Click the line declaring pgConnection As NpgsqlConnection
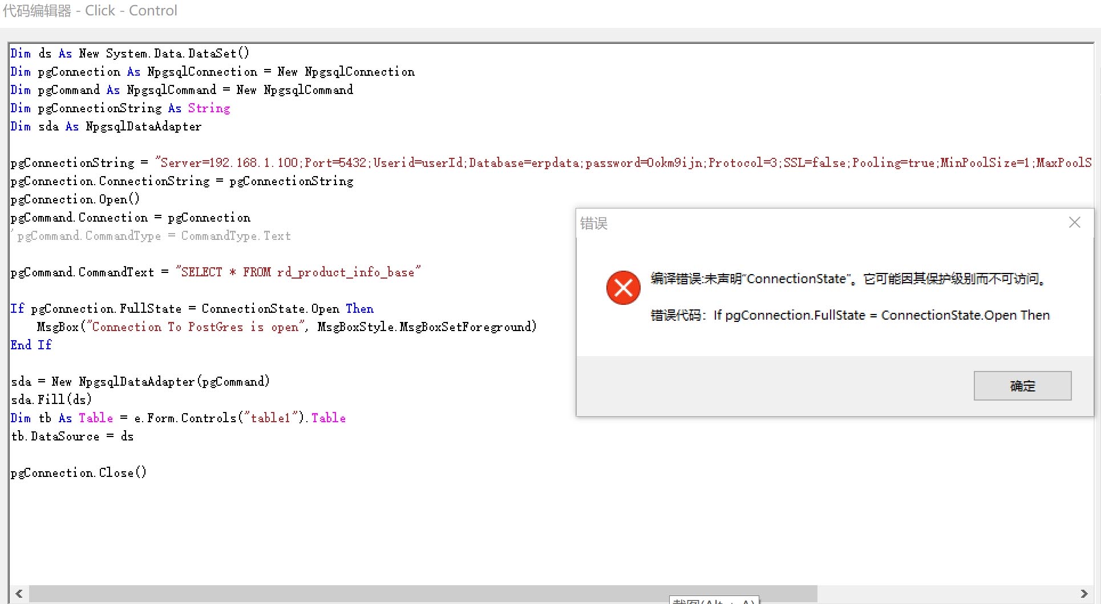 (x=213, y=72)
